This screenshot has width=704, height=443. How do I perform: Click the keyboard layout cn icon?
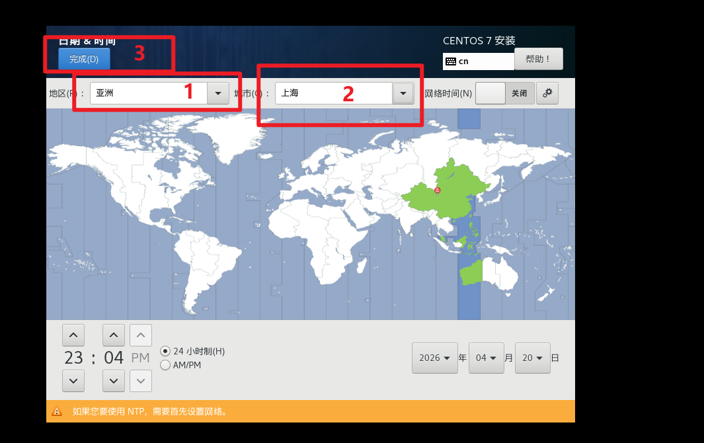(x=451, y=61)
